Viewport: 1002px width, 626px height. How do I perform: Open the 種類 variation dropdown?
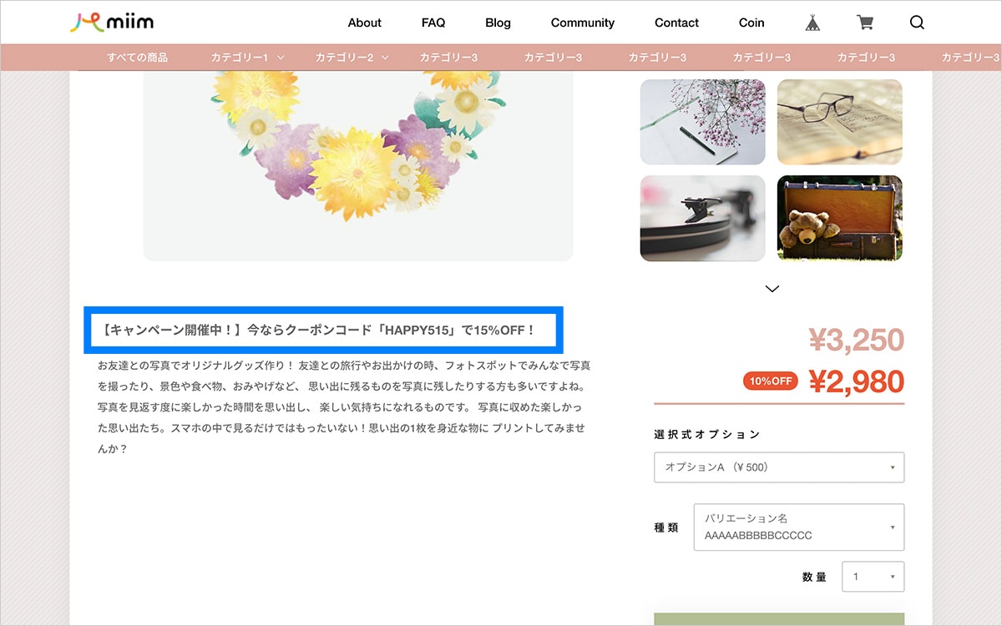point(799,527)
